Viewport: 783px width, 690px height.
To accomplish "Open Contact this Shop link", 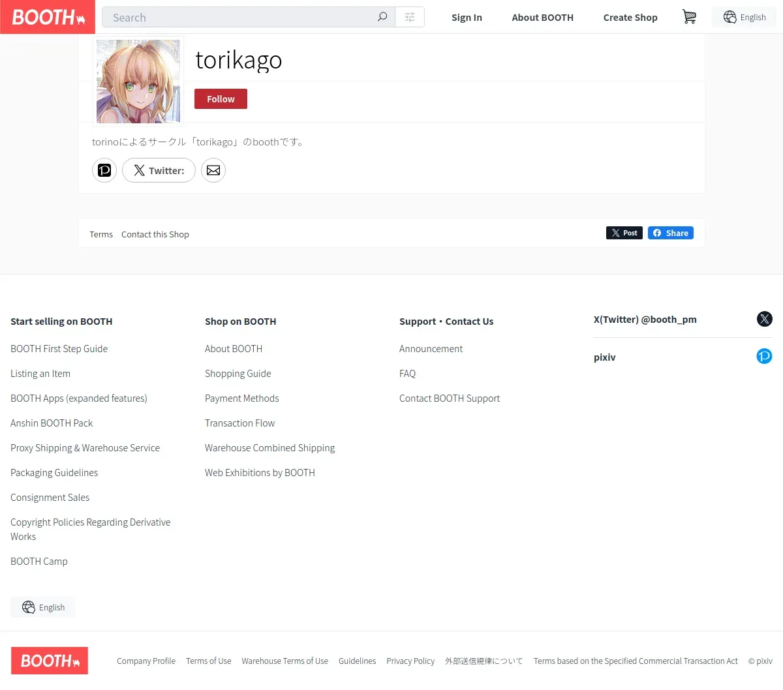I will pyautogui.click(x=155, y=234).
